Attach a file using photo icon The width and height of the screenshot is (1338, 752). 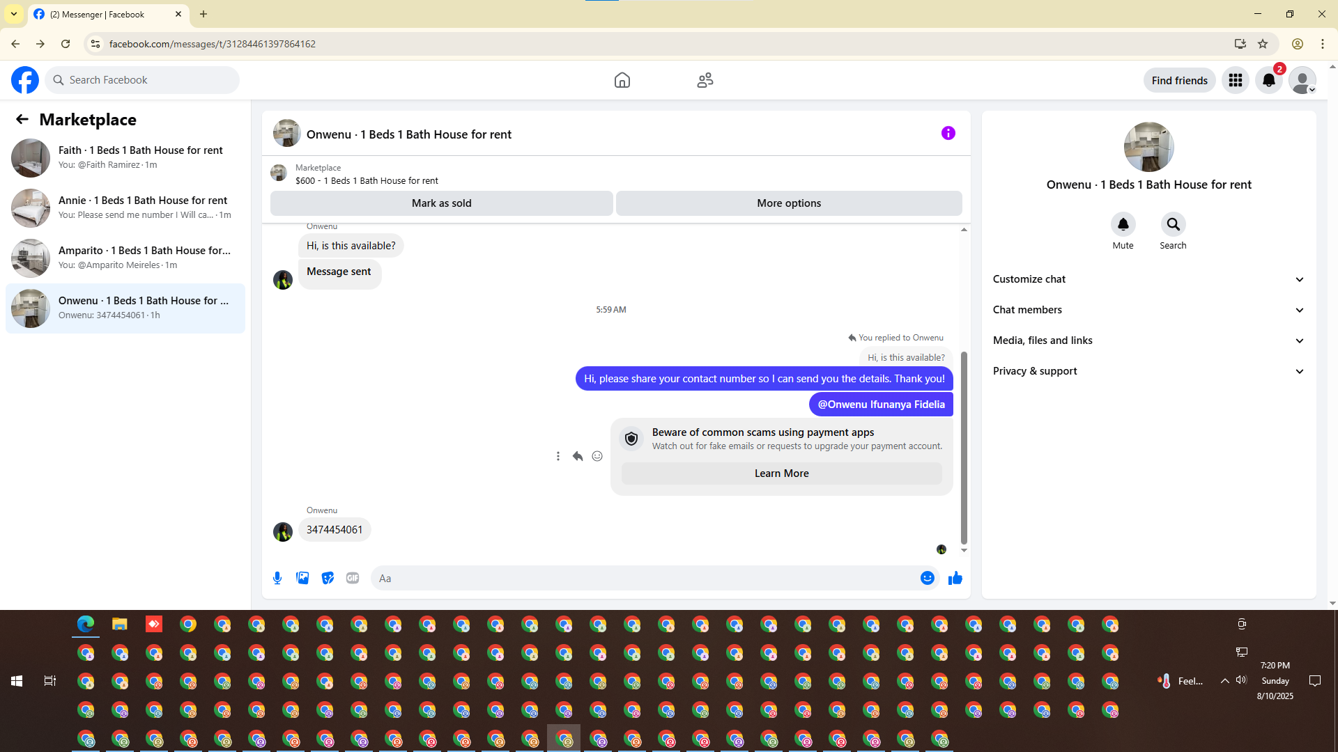[302, 578]
